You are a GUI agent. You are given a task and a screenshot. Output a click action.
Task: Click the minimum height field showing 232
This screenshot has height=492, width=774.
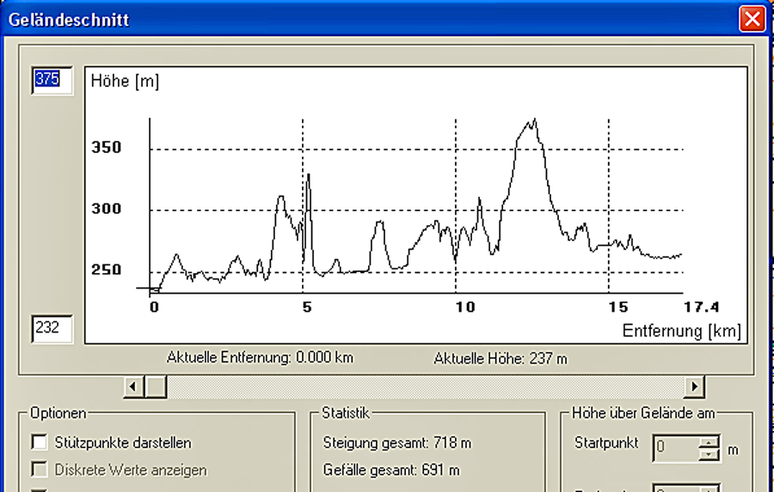coord(52,327)
